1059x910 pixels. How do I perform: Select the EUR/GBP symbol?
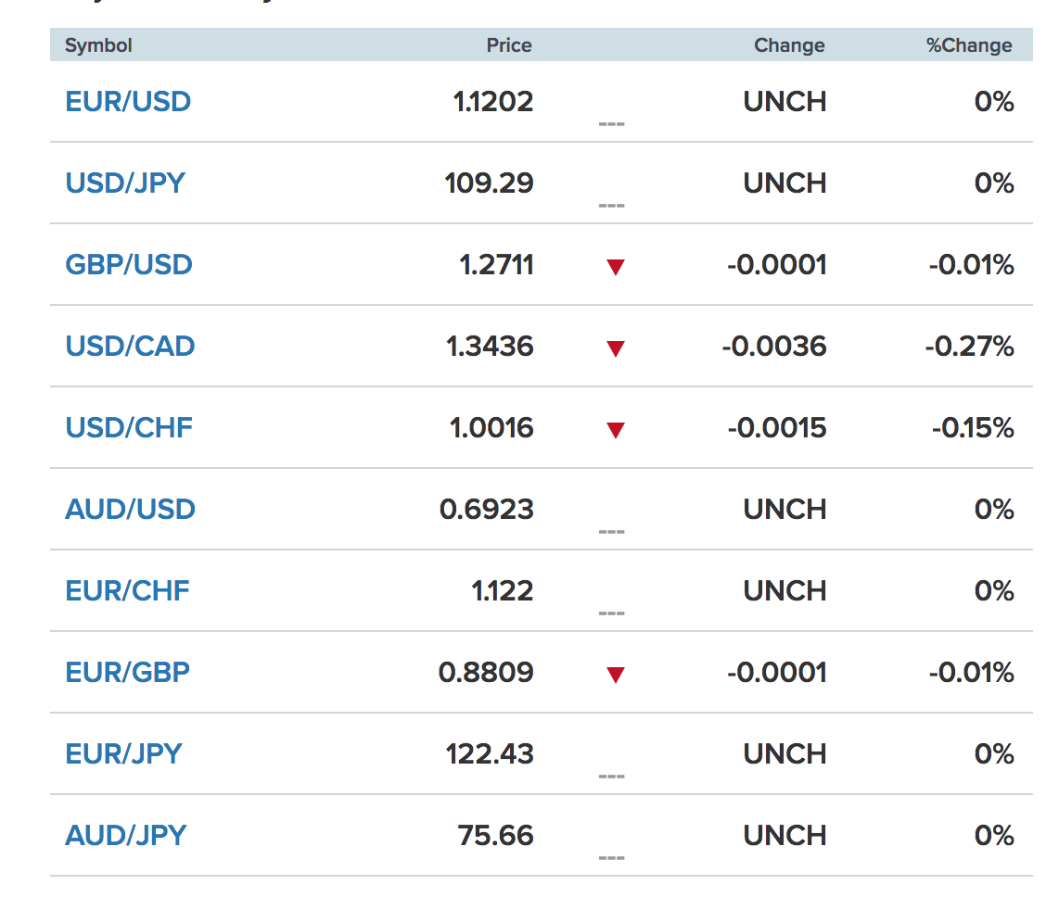(127, 673)
